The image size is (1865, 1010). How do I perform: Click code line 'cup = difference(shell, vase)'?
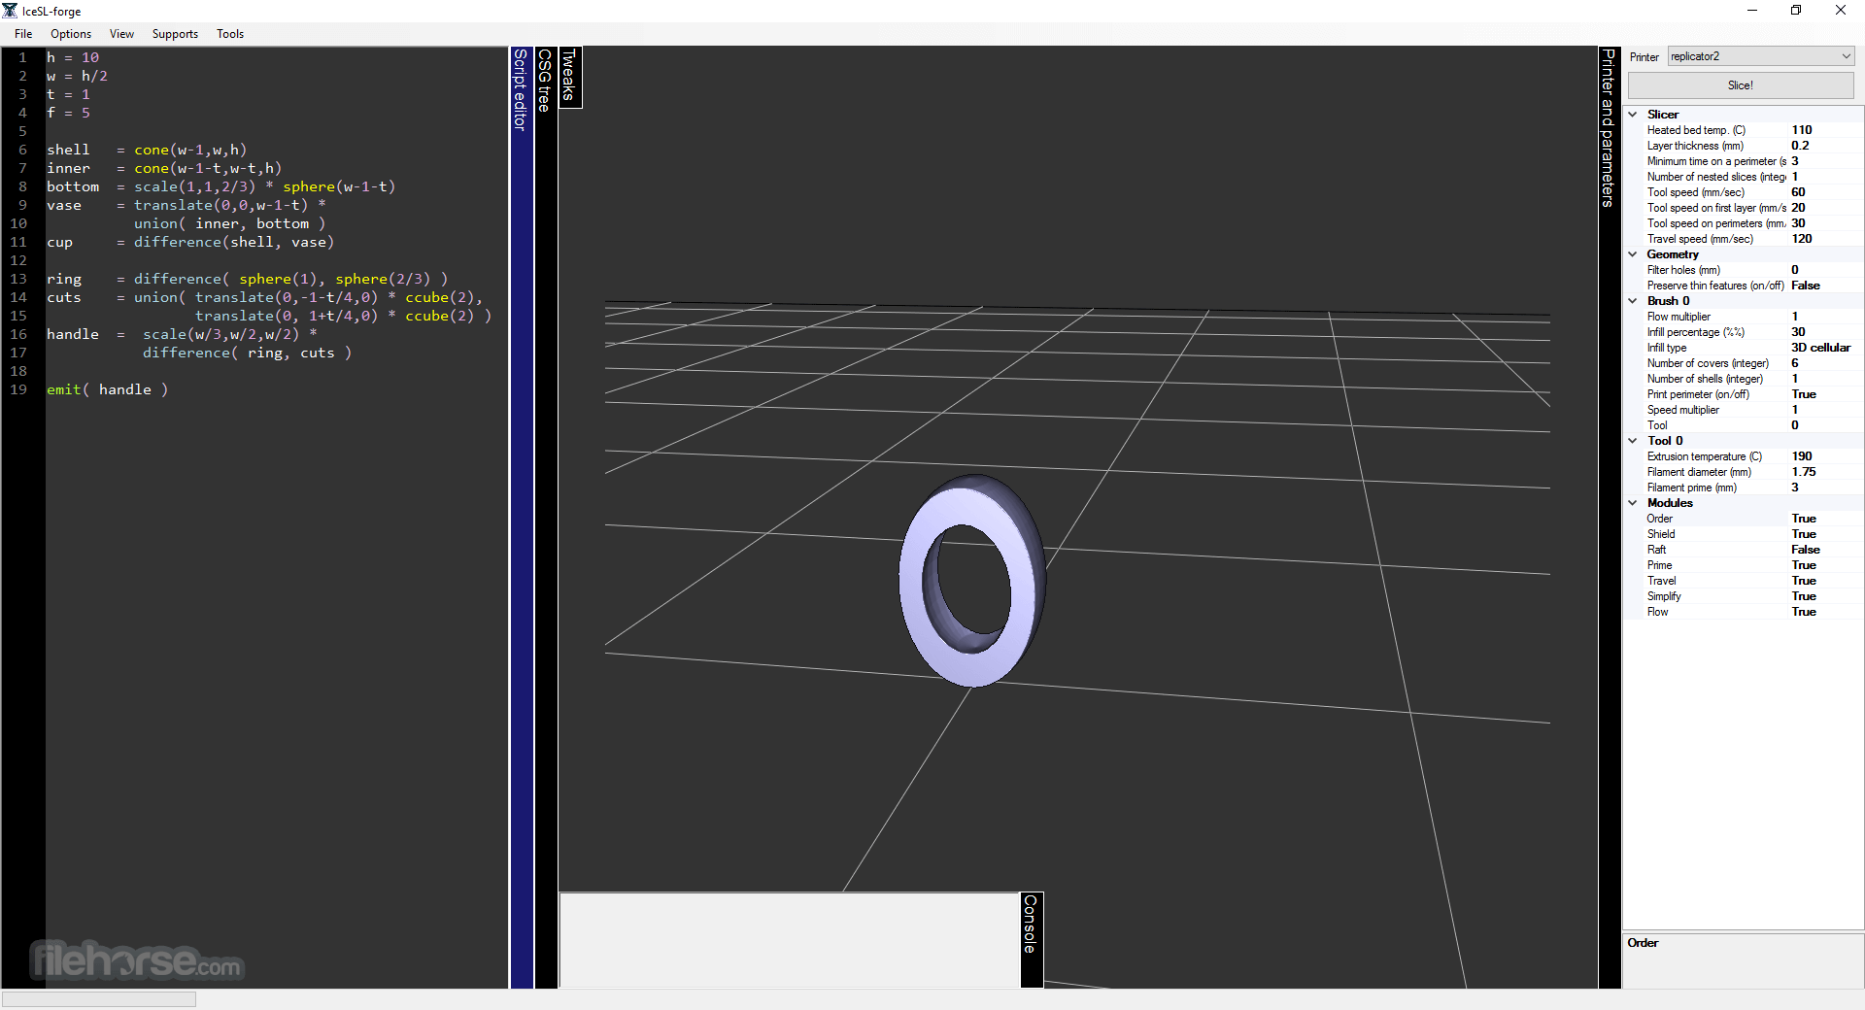[190, 242]
